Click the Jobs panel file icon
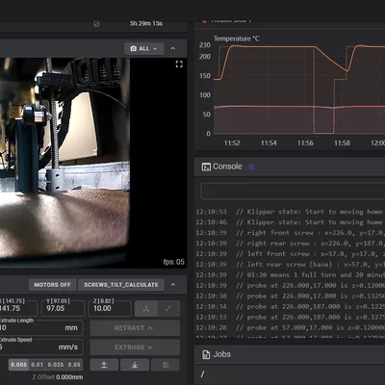 (x=206, y=354)
